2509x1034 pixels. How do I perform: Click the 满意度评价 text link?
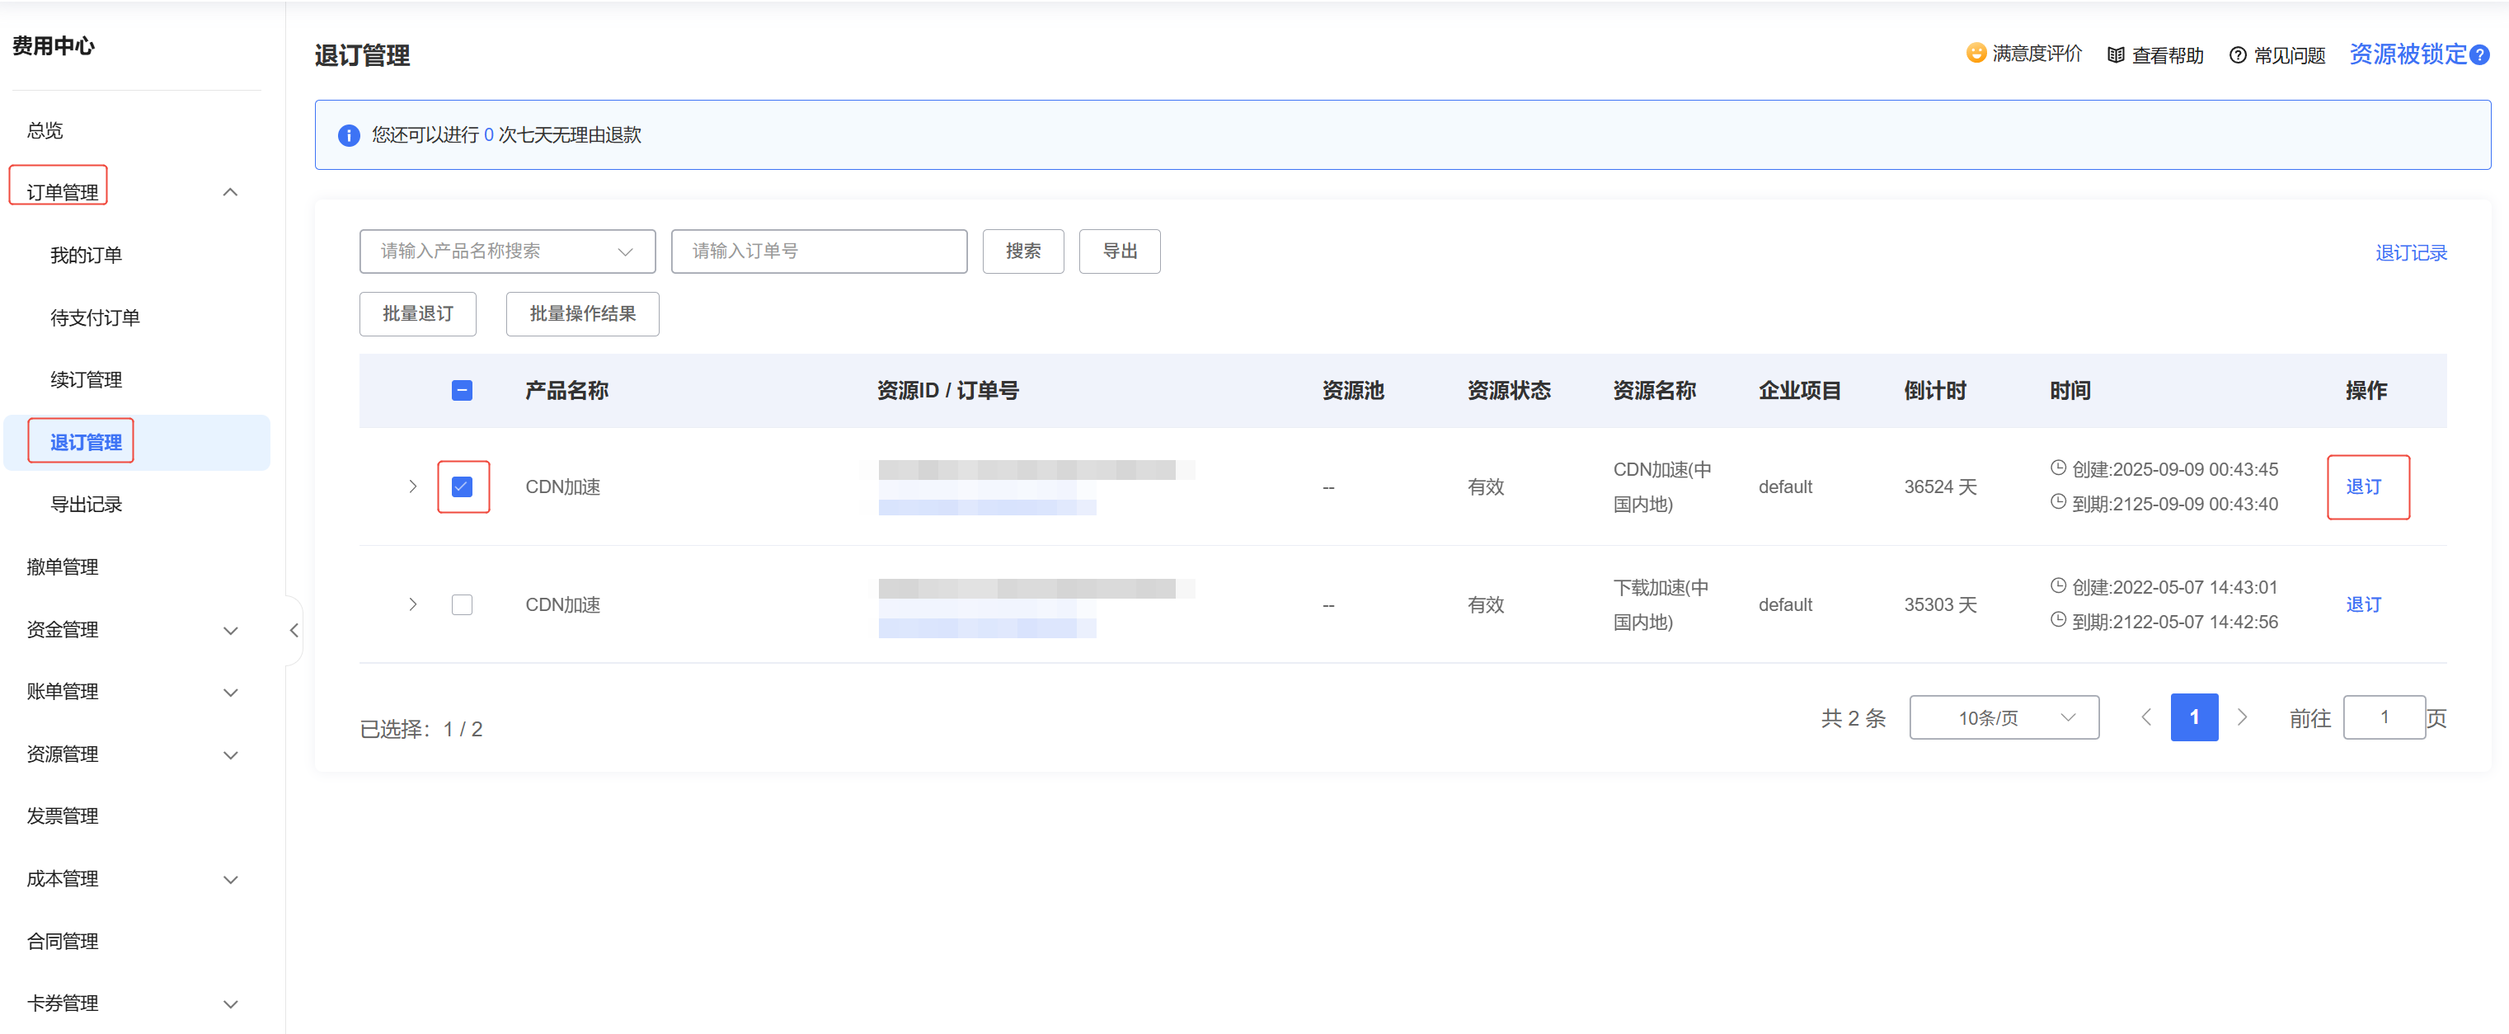click(x=2037, y=54)
